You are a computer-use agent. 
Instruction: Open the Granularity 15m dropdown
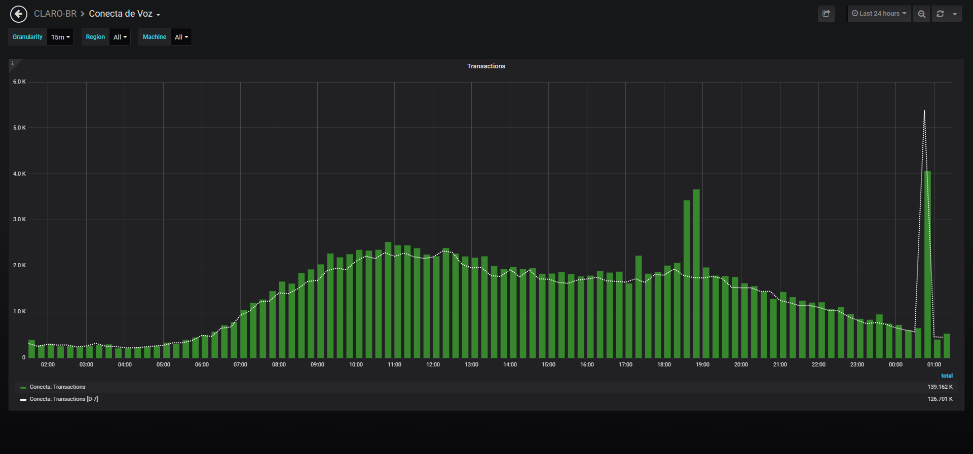(x=60, y=37)
